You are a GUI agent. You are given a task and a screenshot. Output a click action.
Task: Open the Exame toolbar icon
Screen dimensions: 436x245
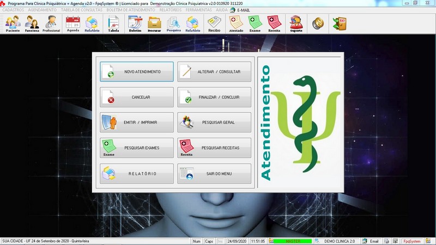255,23
